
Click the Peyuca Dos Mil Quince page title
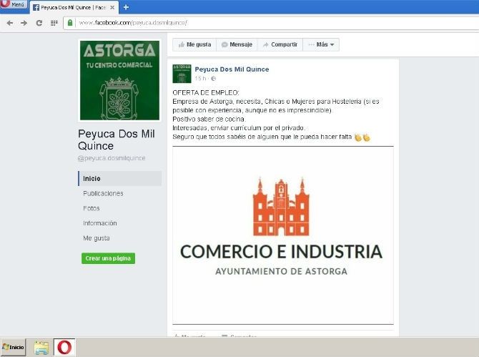point(117,140)
